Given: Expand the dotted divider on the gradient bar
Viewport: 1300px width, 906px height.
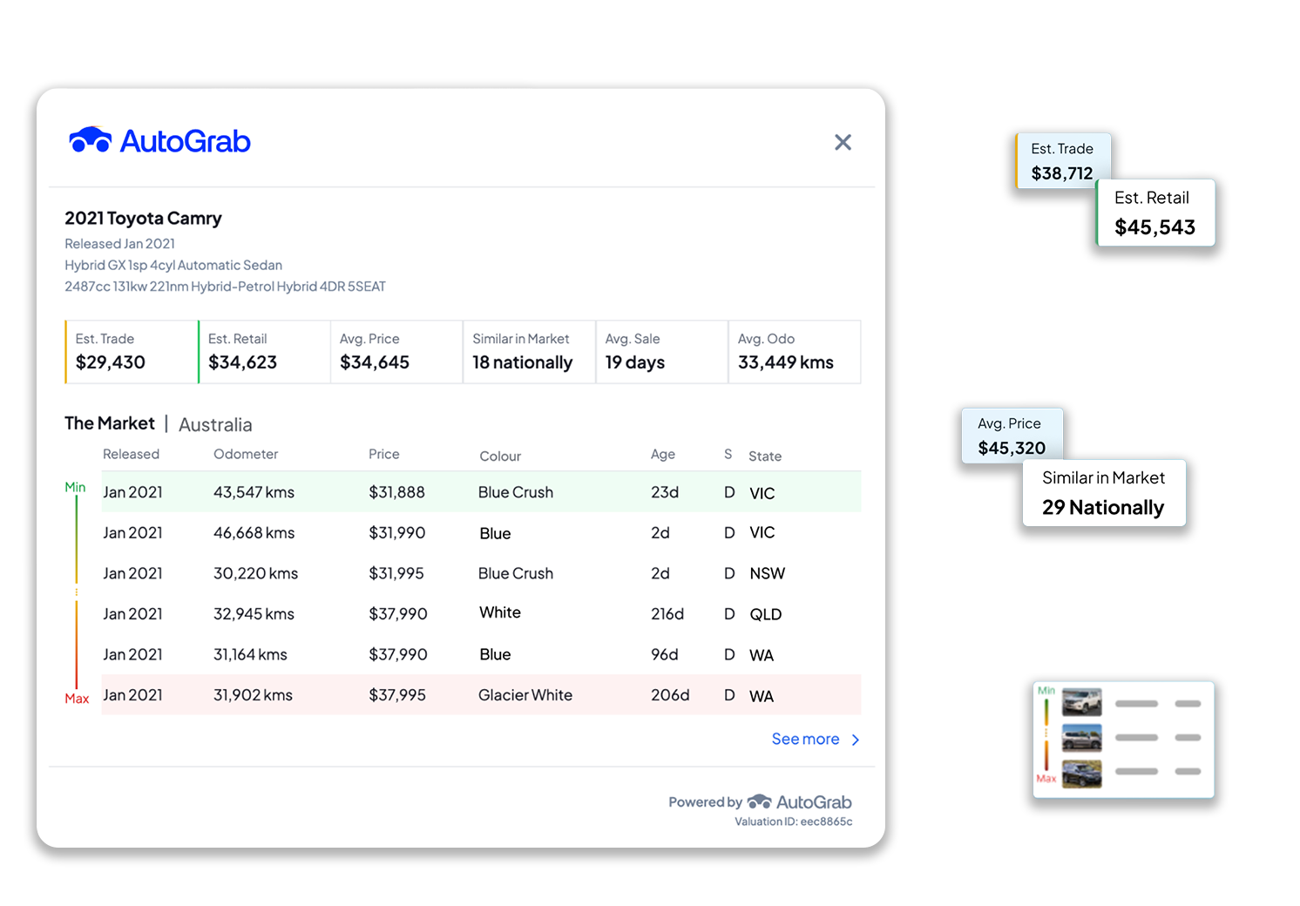Looking at the screenshot, I should [76, 591].
